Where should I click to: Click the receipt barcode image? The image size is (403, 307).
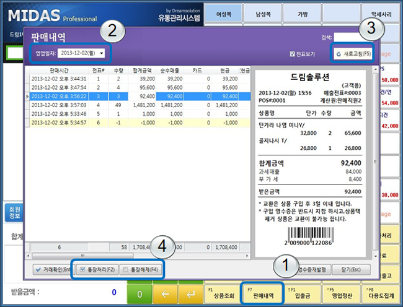[311, 236]
